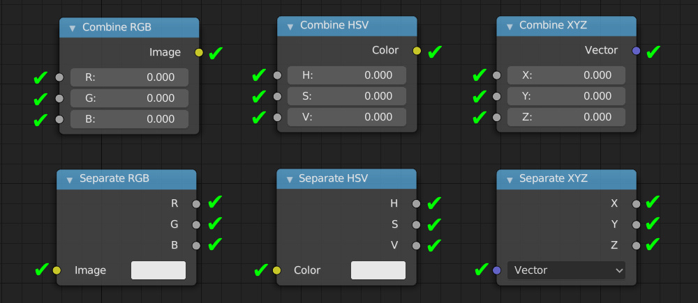
Task: Click the B value field in Combine RGB
Action: [129, 119]
